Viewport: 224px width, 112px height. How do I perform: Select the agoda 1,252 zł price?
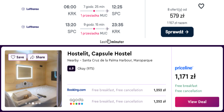[159, 102]
